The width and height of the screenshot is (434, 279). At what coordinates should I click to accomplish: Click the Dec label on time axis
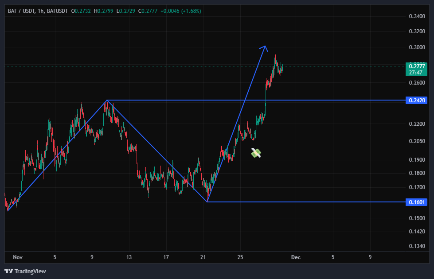296,257
